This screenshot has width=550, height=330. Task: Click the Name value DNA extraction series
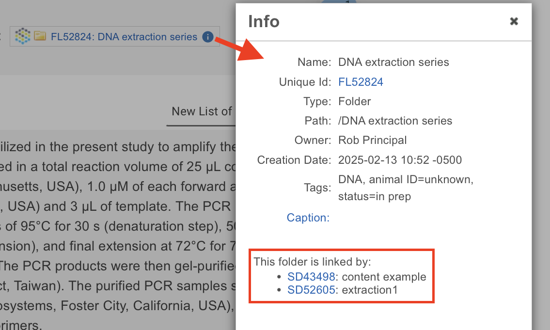tap(393, 63)
